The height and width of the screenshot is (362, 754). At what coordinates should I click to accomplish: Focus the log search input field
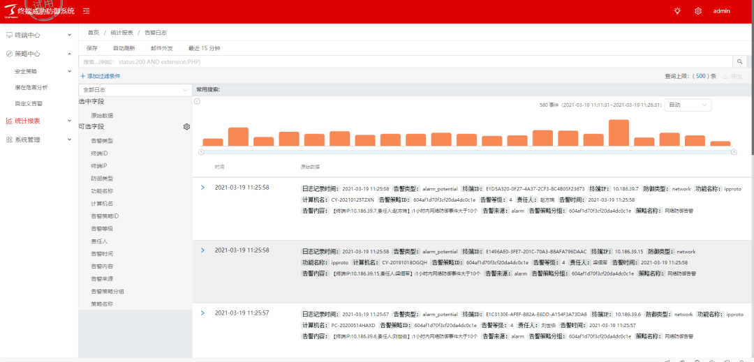pyautogui.click(x=406, y=61)
